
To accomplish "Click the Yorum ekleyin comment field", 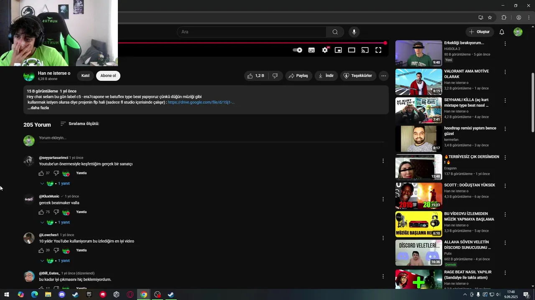I will click(x=211, y=138).
